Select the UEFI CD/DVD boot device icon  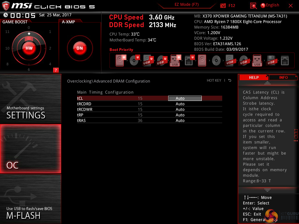[x=135, y=60]
